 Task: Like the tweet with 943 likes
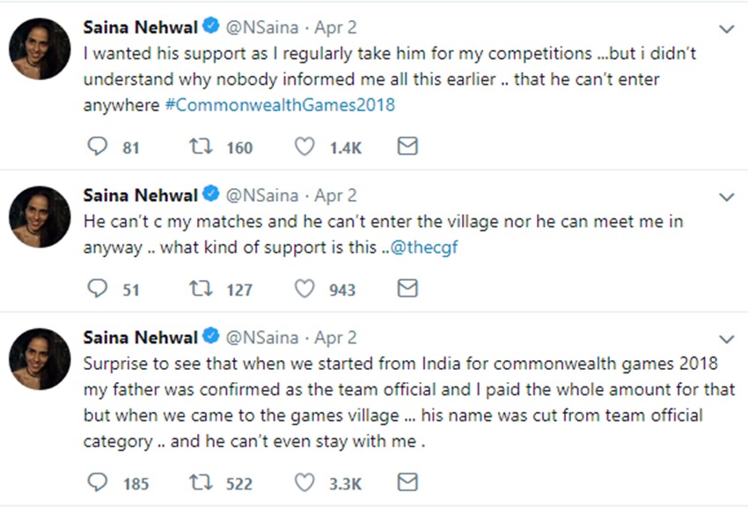pos(304,289)
